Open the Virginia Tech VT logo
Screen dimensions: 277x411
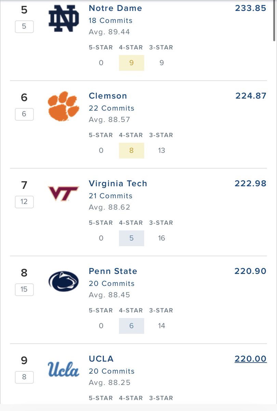64,193
